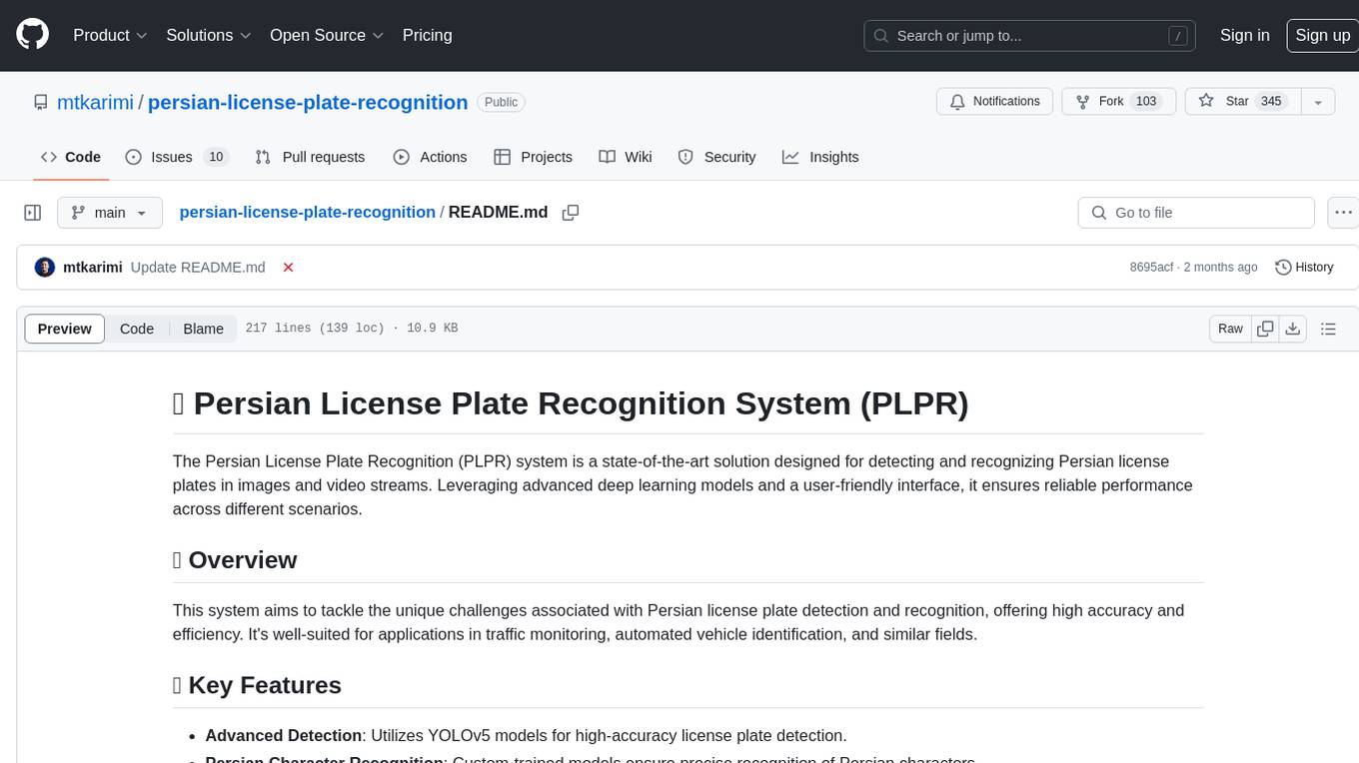Copy the README.md file path
The height and width of the screenshot is (763, 1359).
pos(571,213)
